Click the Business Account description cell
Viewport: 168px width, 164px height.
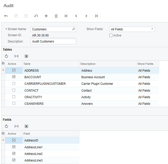click(x=108, y=77)
